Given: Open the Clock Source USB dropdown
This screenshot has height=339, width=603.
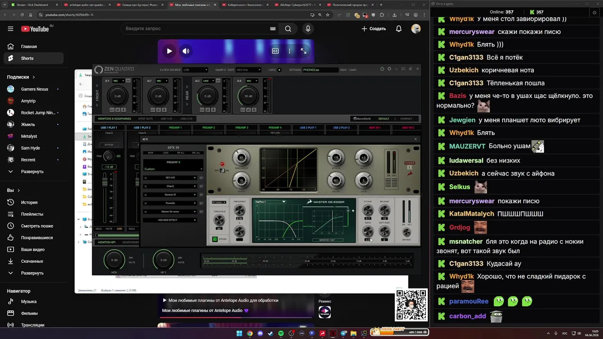Looking at the screenshot, I should (x=195, y=70).
